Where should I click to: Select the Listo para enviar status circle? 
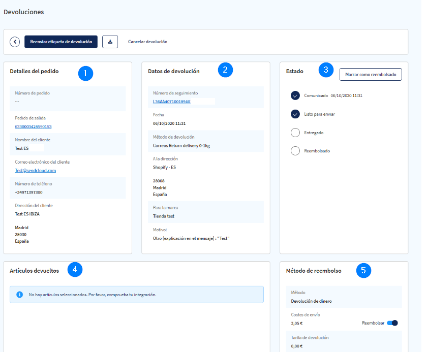click(295, 114)
